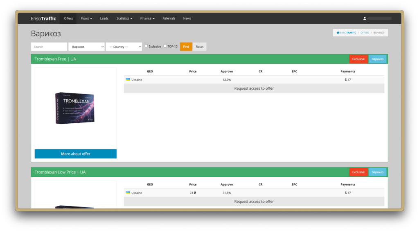Screen dimensions: 419x231
Task: Click the Reset button
Action: [x=200, y=47]
